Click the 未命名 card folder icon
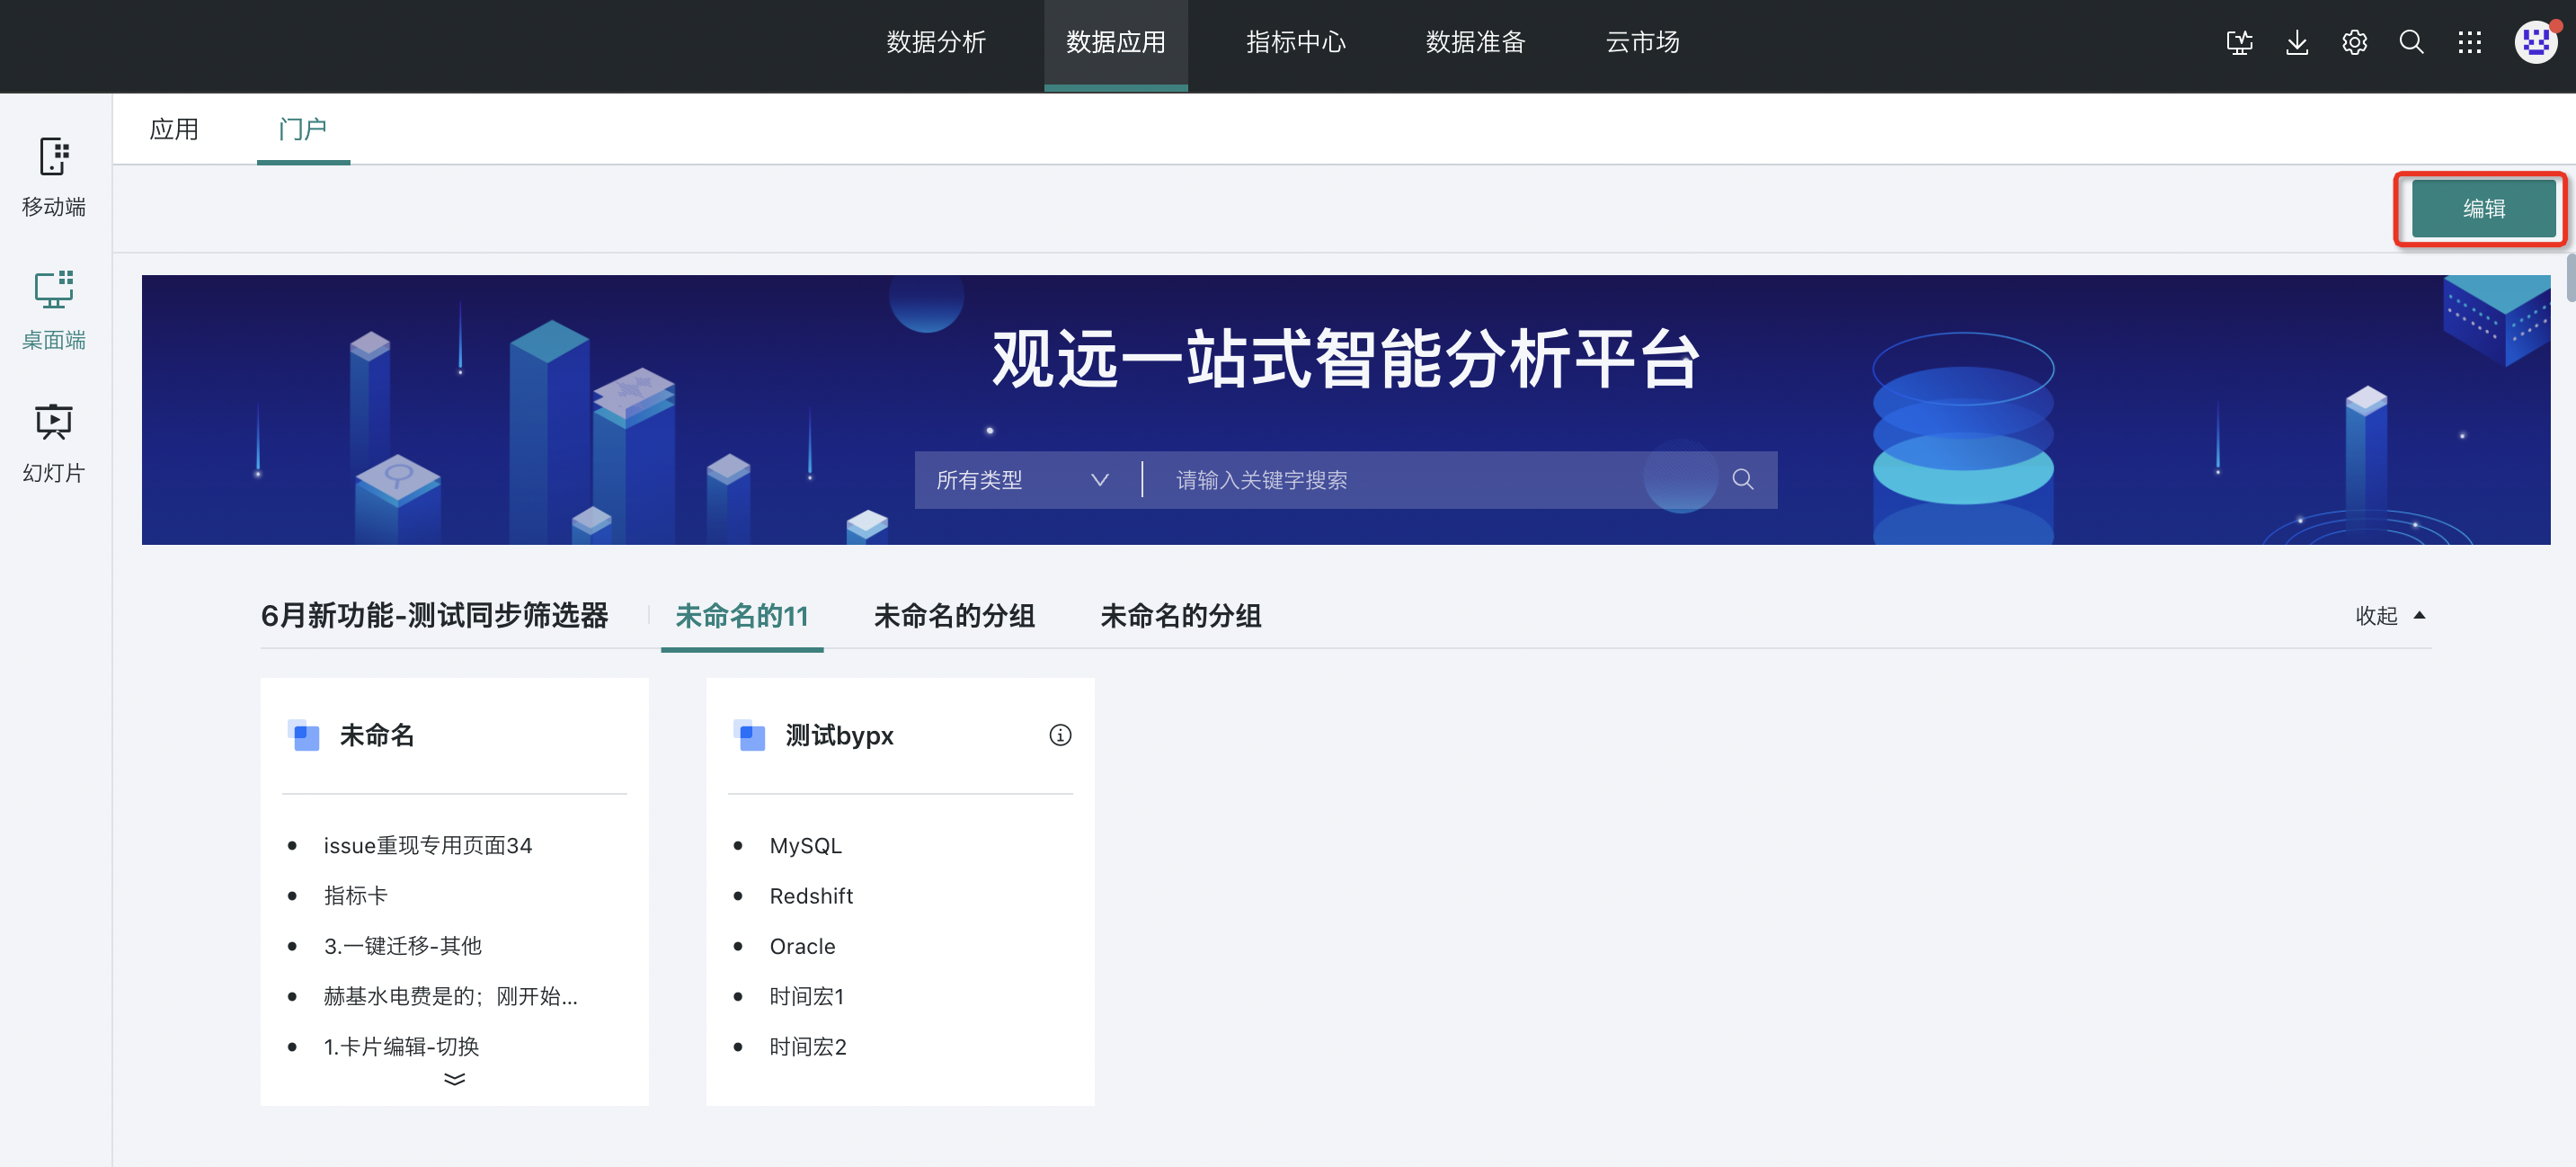2576x1167 pixels. pos(303,736)
